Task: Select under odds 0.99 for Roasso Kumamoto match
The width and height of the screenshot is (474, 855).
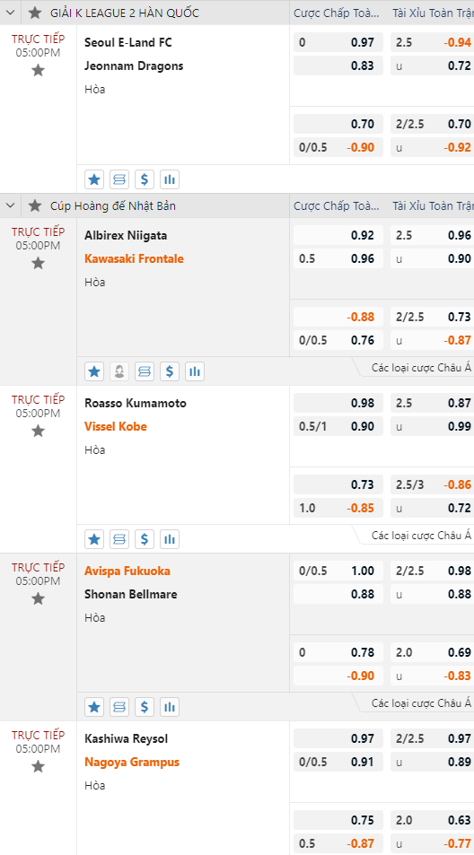Action: [432, 426]
